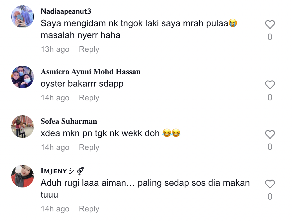Open Imjeny's profile avatar
Image resolution: width=292 pixels, height=221 pixels.
[23, 176]
